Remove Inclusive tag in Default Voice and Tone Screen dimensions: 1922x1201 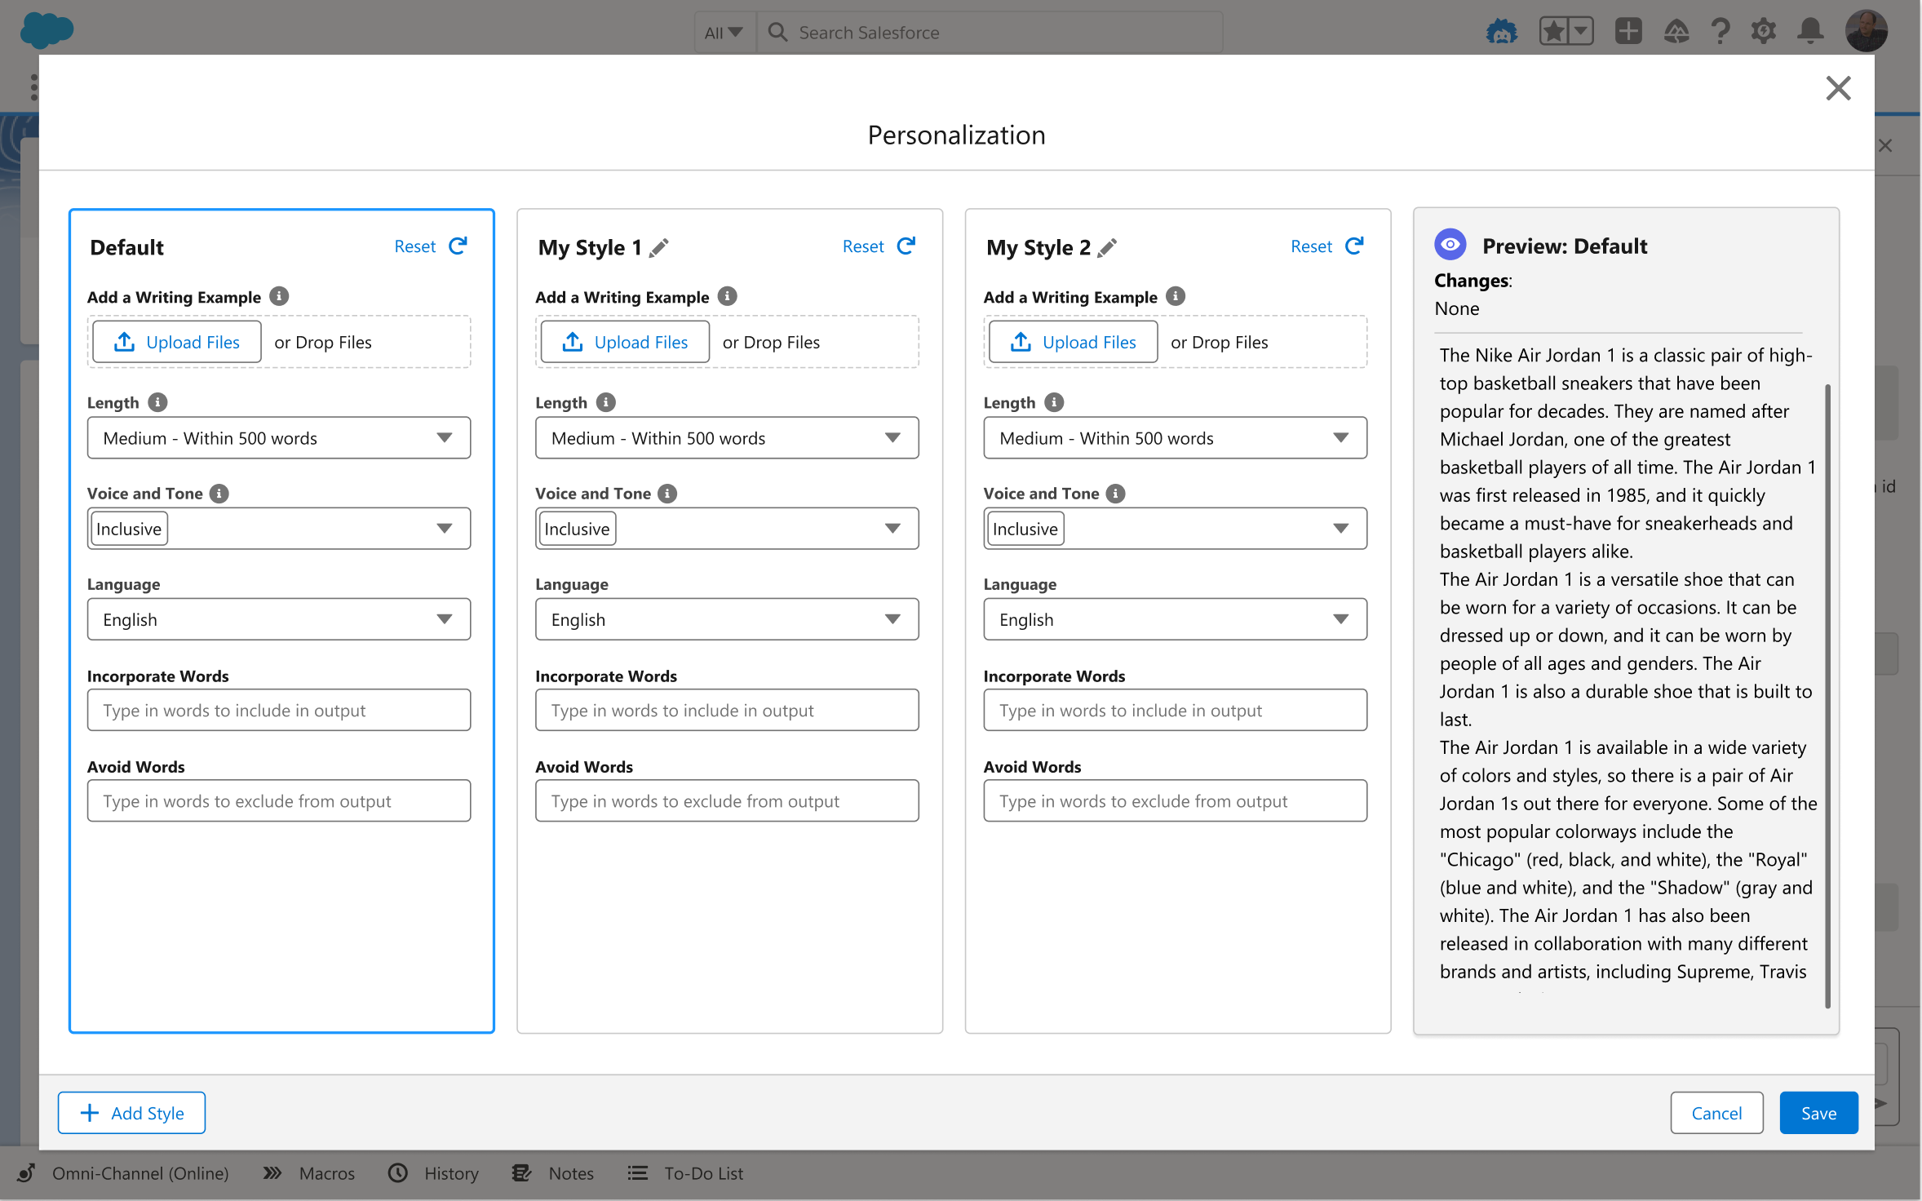point(129,529)
